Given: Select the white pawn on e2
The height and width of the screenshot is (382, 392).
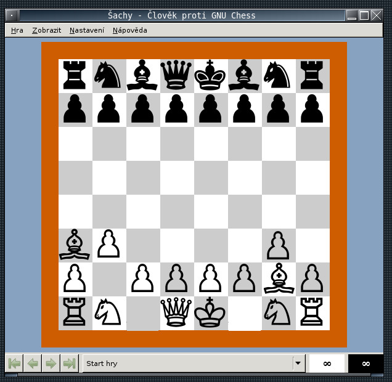Looking at the screenshot, I should tap(210, 278).
